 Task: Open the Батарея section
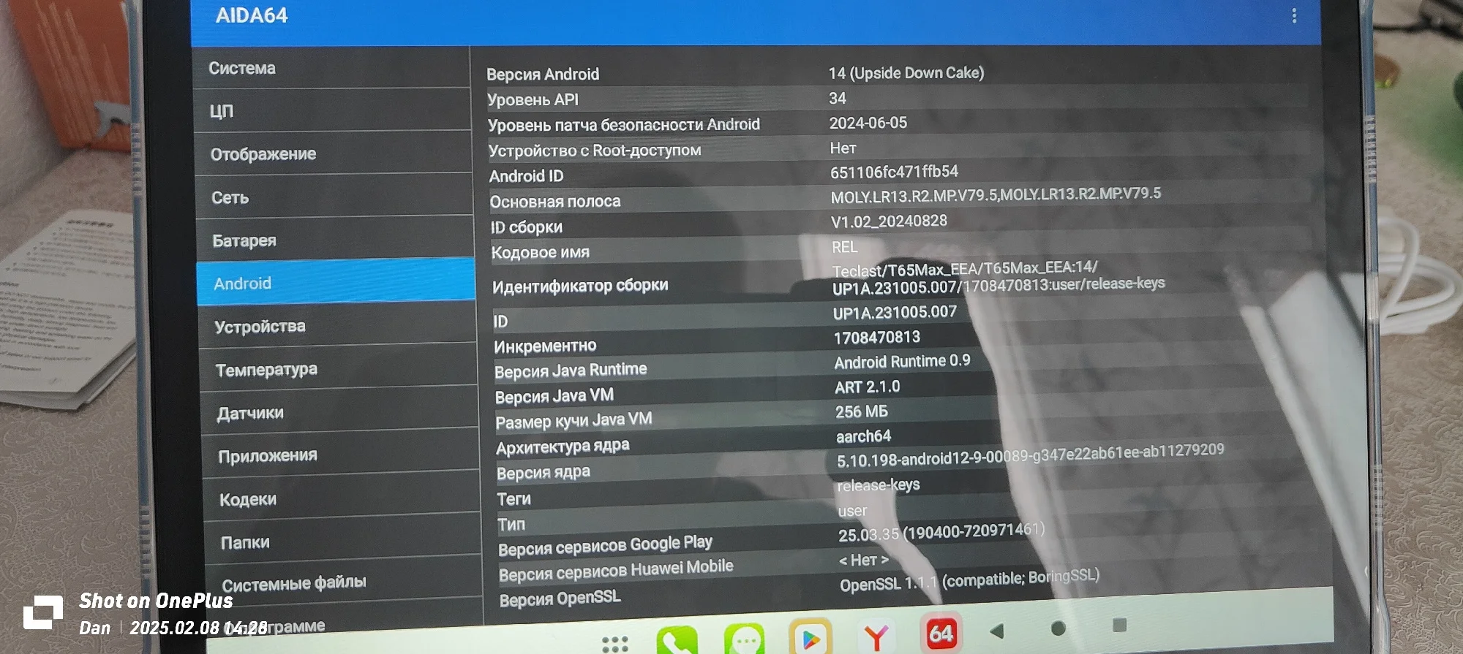click(x=335, y=240)
